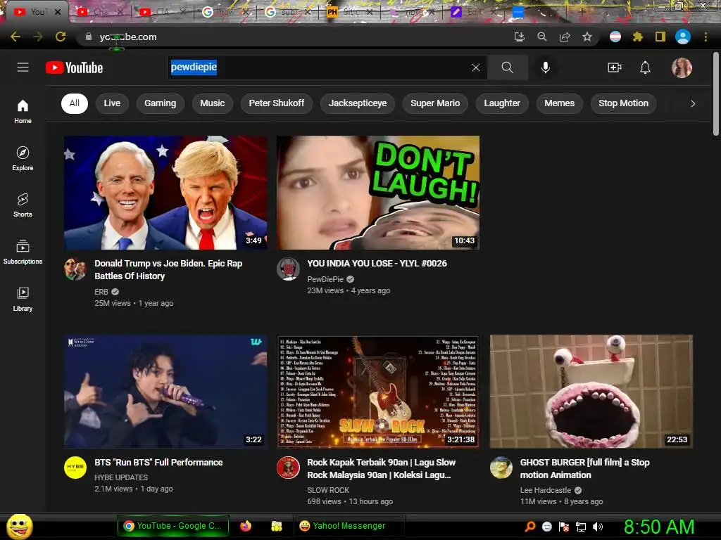Open the PewDiePie channel name link

coord(325,279)
